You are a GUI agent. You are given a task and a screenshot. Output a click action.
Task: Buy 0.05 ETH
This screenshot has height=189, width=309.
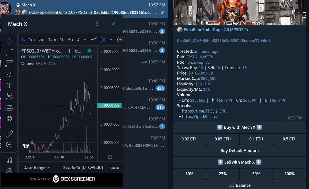click(223, 139)
